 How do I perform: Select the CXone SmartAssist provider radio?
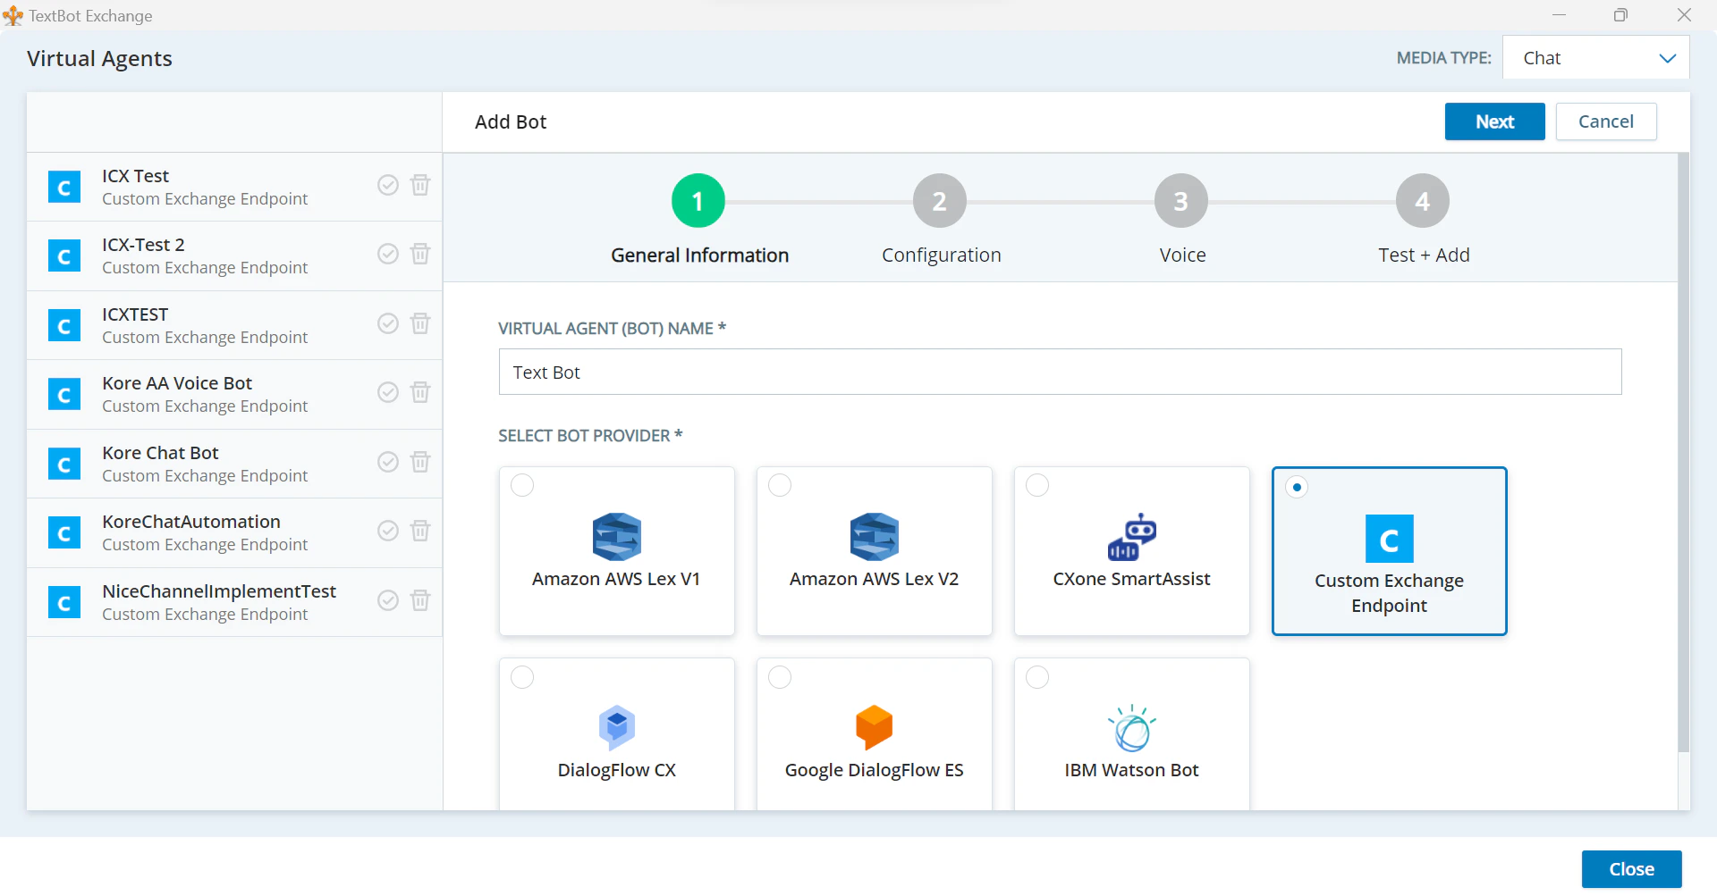[1036, 485]
